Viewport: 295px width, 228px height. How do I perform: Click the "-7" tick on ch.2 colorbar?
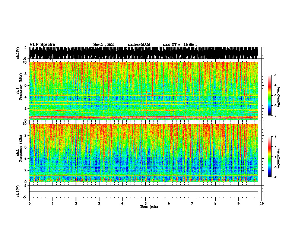(x=275, y=177)
